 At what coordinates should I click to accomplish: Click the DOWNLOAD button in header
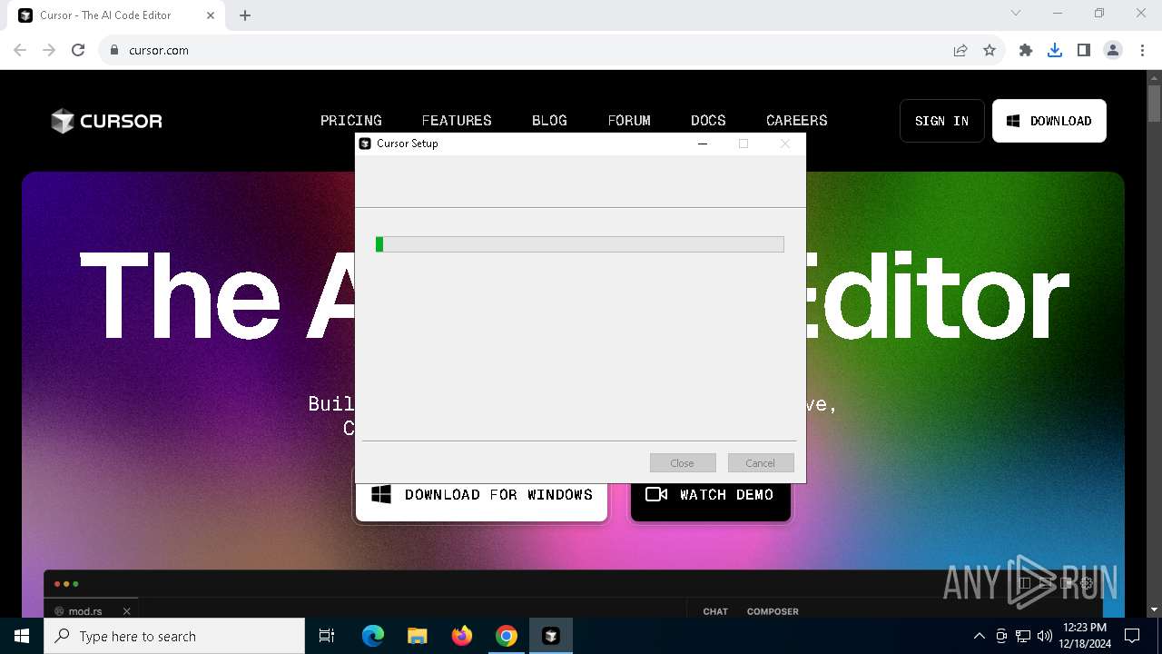pyautogui.click(x=1049, y=121)
